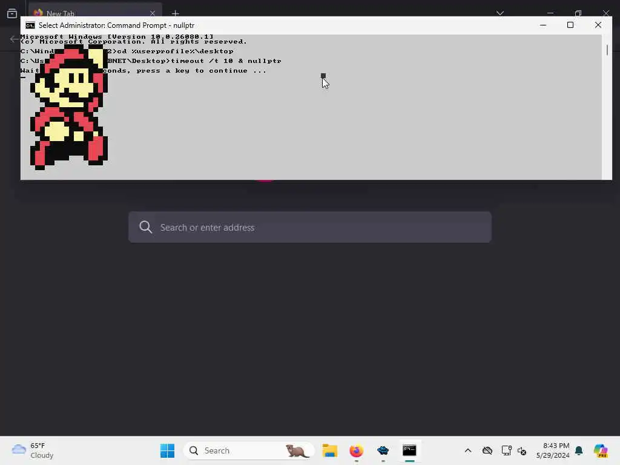620x465 pixels.
Task: Click the Firefox Search or enter address field
Action: 310,228
